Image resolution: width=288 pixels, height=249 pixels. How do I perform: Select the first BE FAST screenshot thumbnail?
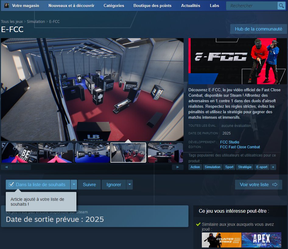tap(19, 153)
